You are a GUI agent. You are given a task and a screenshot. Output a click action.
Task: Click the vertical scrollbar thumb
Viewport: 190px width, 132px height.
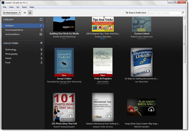[x=184, y=44]
